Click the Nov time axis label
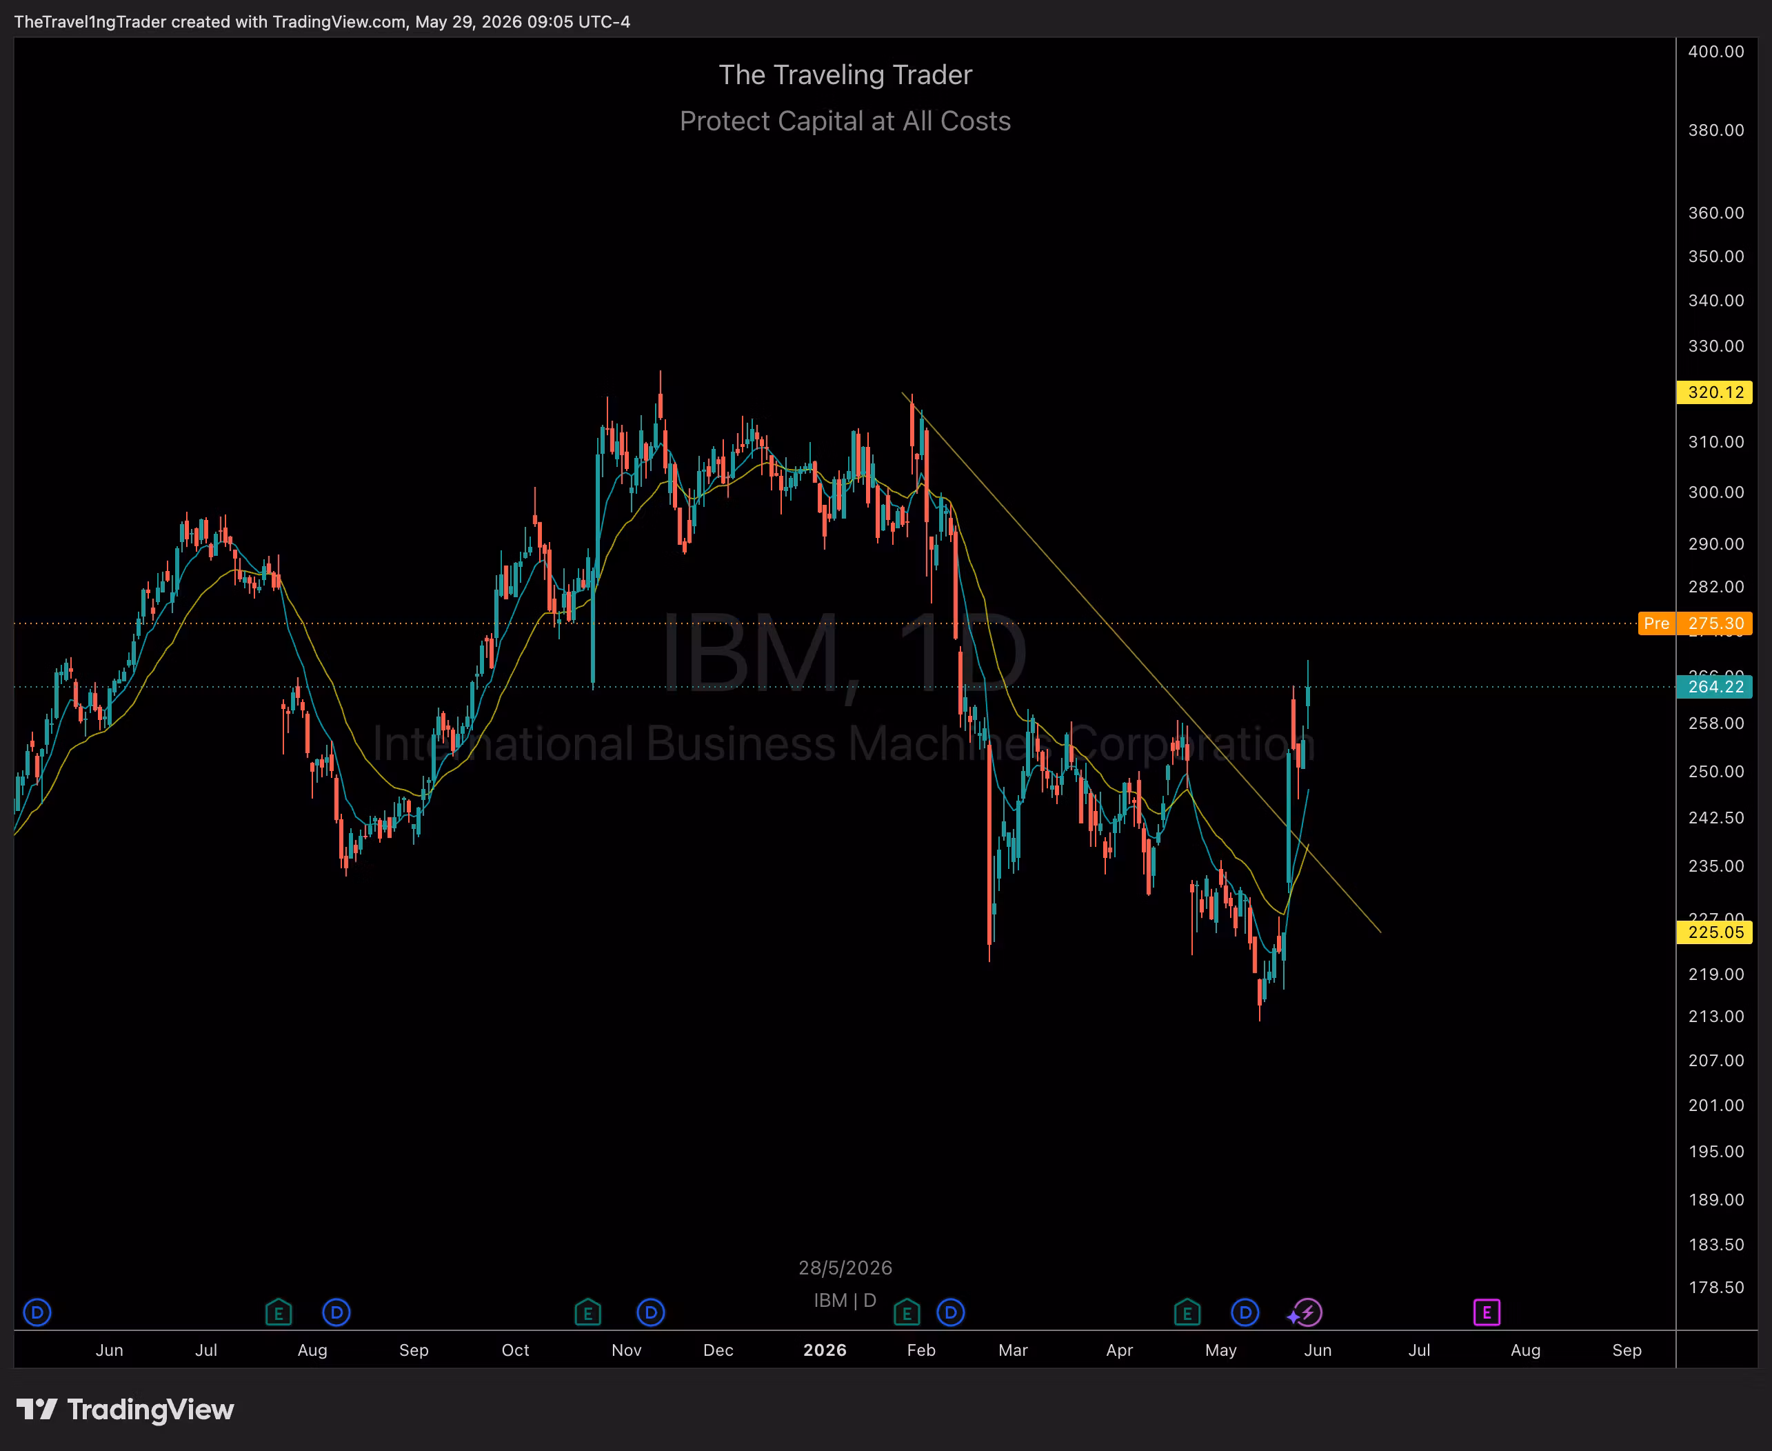 (x=627, y=1351)
